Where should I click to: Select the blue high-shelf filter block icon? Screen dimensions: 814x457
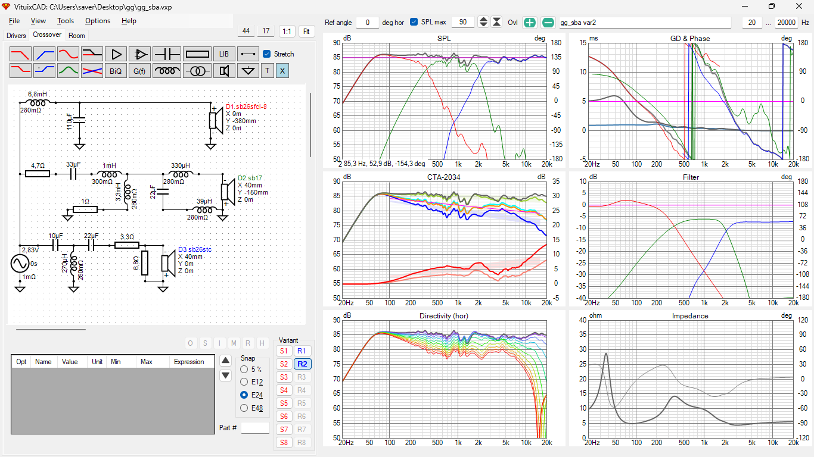coord(44,71)
